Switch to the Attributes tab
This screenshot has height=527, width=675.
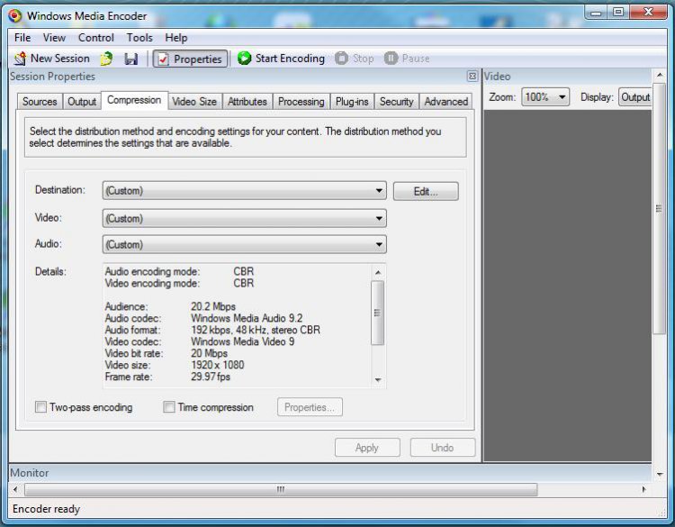tap(247, 102)
